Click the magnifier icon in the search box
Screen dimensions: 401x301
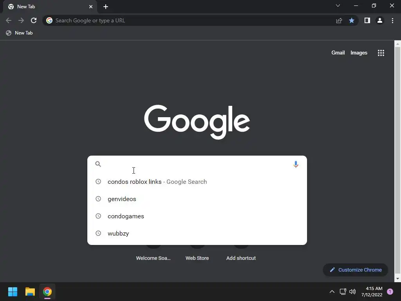click(98, 164)
